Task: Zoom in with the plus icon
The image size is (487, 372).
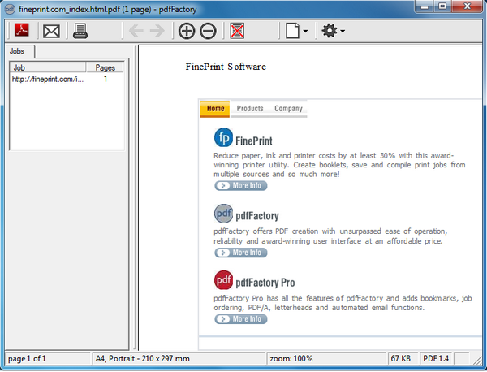Action: pos(187,31)
